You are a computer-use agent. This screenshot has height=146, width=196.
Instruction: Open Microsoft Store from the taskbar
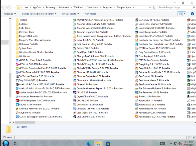coord(108,143)
